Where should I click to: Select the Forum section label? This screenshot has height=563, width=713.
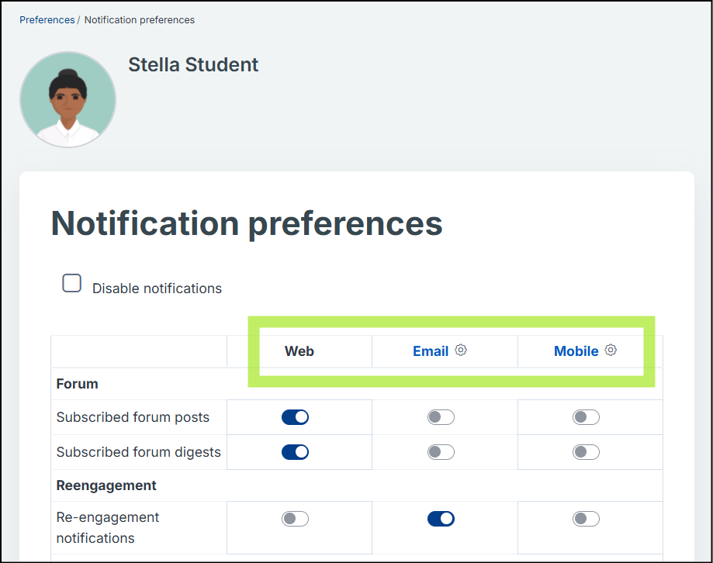click(x=78, y=384)
